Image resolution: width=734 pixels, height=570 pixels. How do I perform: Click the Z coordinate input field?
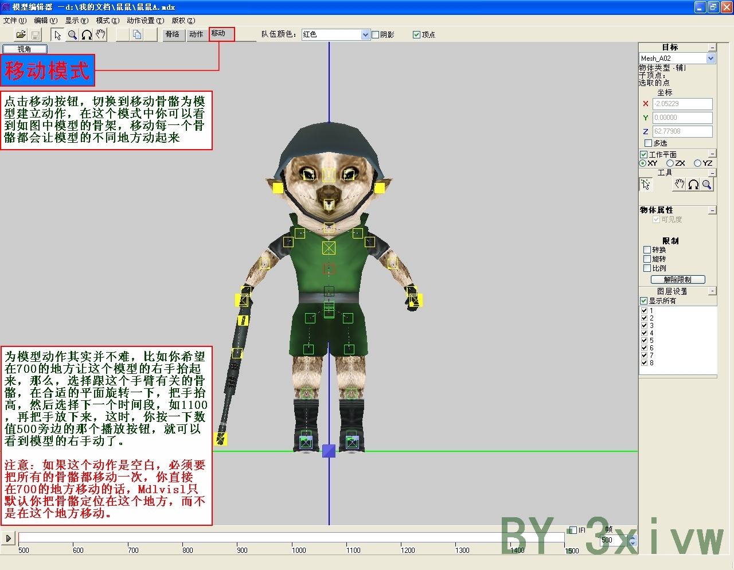(x=682, y=131)
